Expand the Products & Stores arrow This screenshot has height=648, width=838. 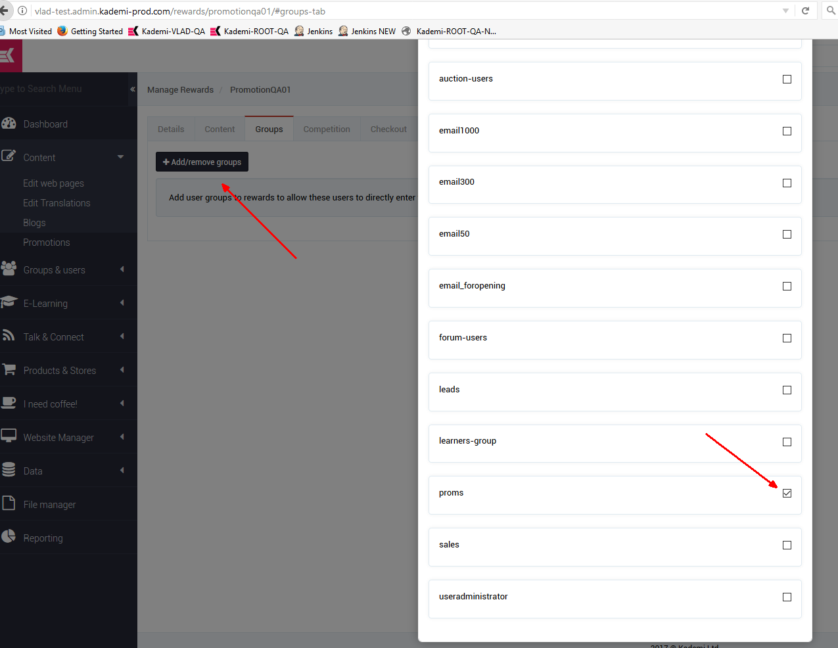[122, 369]
